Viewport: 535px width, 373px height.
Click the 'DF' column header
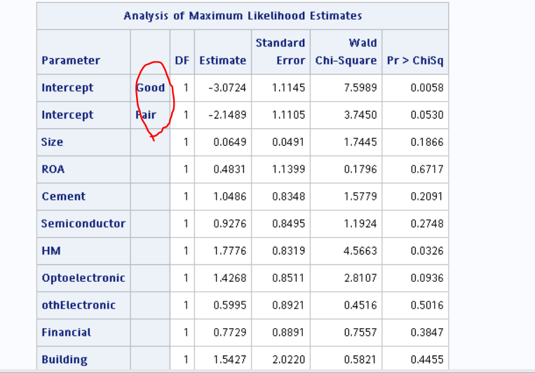coord(182,60)
